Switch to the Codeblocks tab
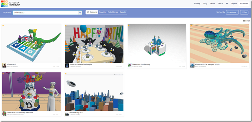This screenshot has height=122, width=252. (113, 12)
